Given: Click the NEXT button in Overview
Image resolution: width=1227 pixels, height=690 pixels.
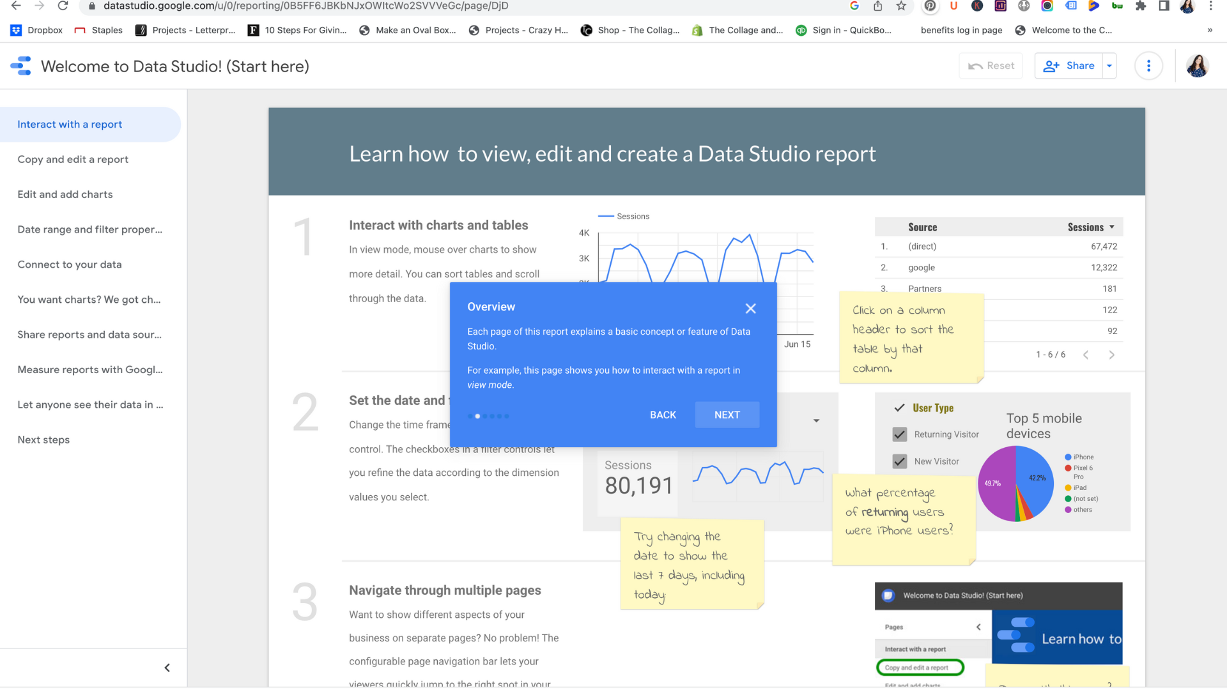Looking at the screenshot, I should pyautogui.click(x=728, y=415).
